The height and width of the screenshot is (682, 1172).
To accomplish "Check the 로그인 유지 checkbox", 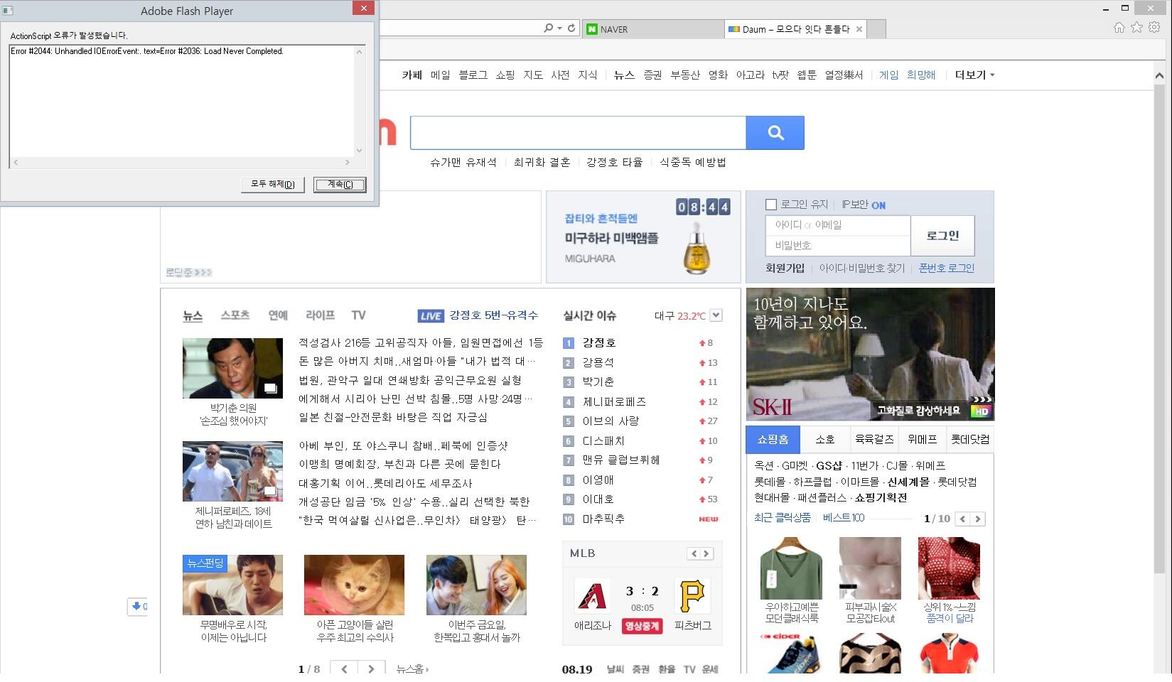I will (x=770, y=205).
